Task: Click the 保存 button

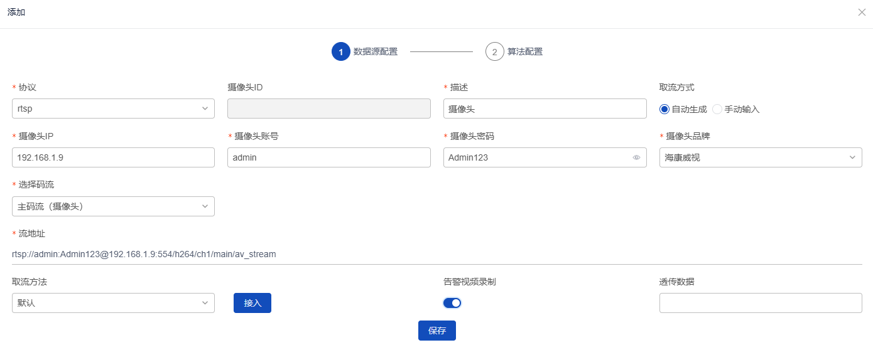Action: [437, 331]
